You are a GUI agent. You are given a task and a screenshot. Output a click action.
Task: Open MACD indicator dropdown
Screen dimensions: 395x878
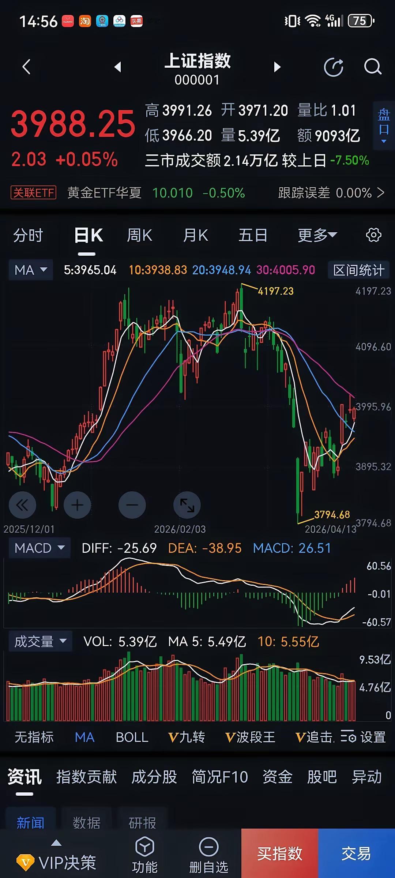[39, 548]
